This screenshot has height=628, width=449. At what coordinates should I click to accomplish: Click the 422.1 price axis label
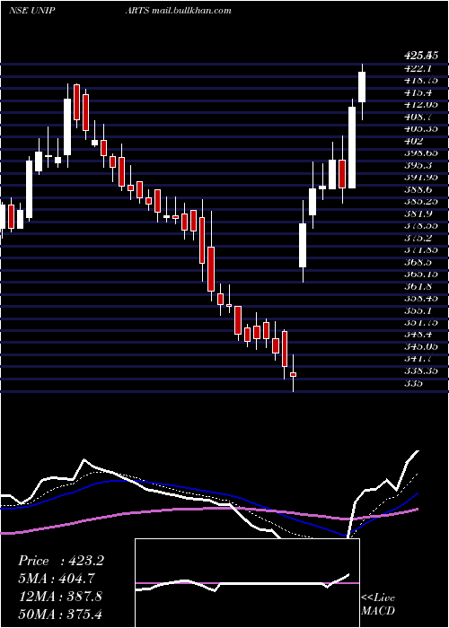pos(418,68)
